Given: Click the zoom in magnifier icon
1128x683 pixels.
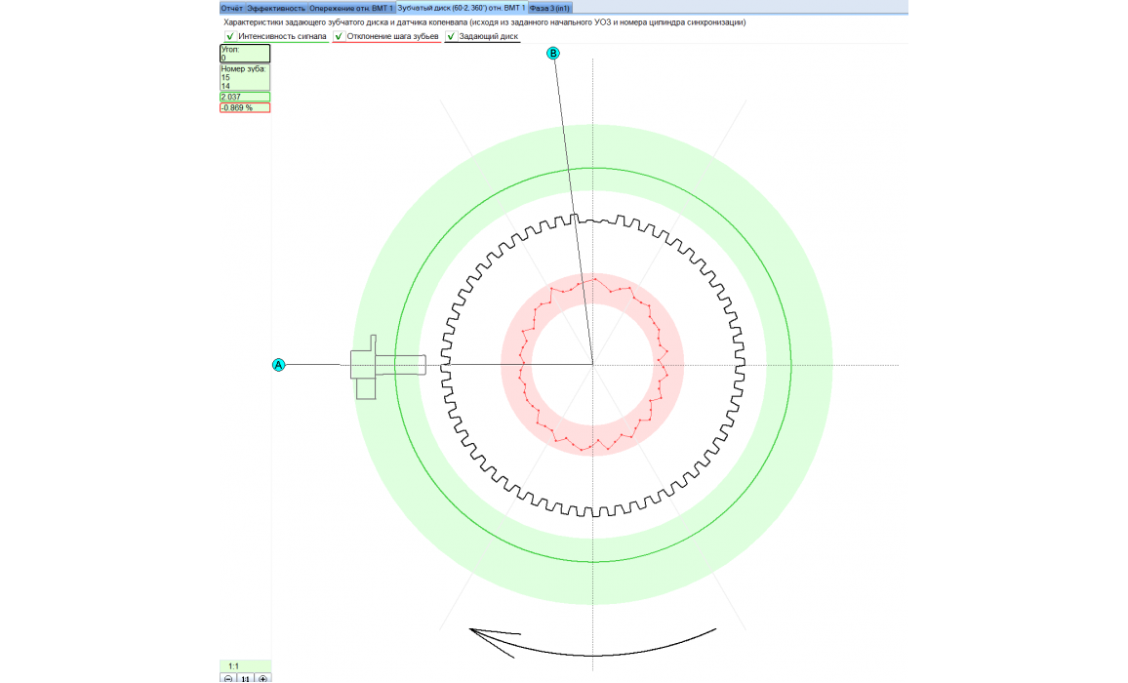Looking at the screenshot, I should [262, 678].
